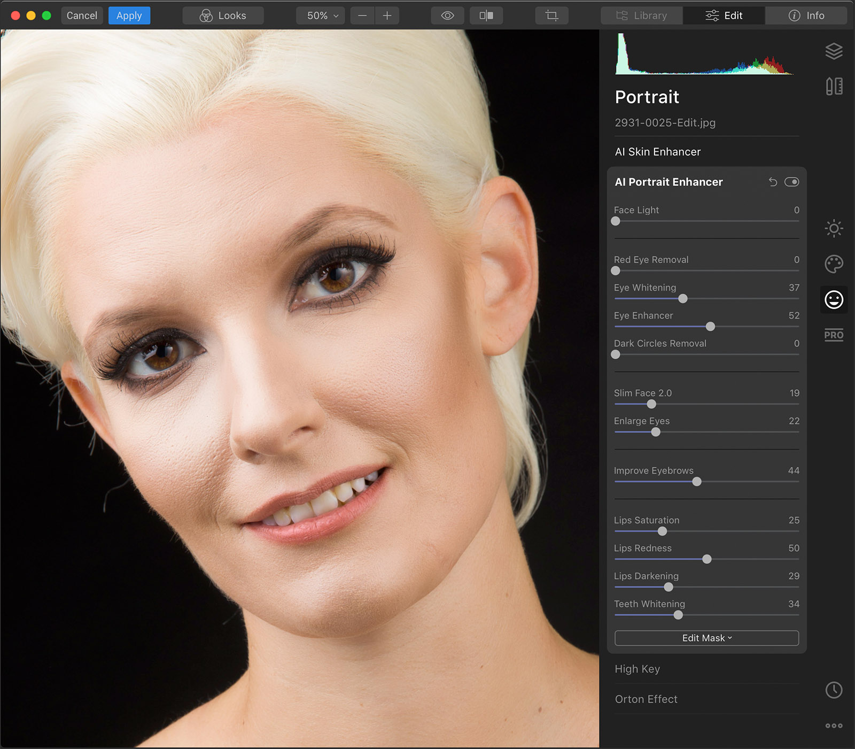
Task: Select the Essentials sun icon
Action: [x=834, y=228]
